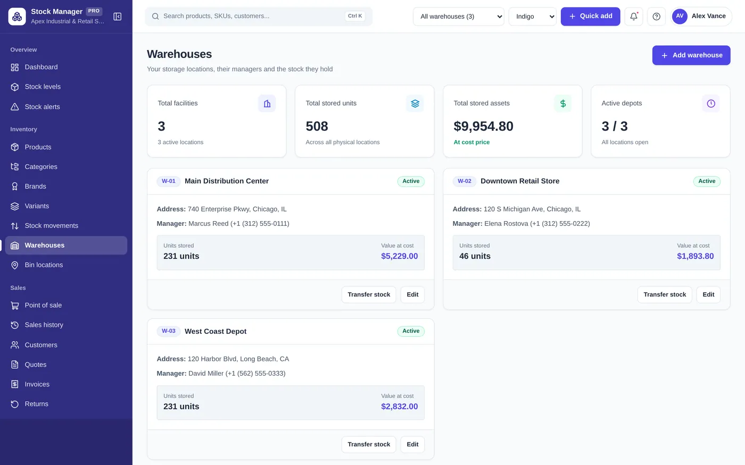This screenshot has height=465, width=745.
Task: Click the Total stored assets dollar icon
Action: click(563, 104)
